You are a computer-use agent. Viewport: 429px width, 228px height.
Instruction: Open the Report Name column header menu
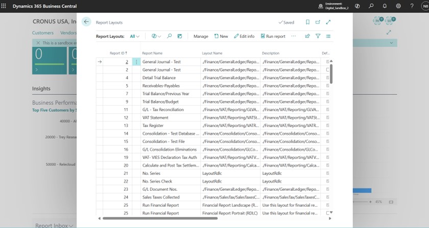point(152,53)
